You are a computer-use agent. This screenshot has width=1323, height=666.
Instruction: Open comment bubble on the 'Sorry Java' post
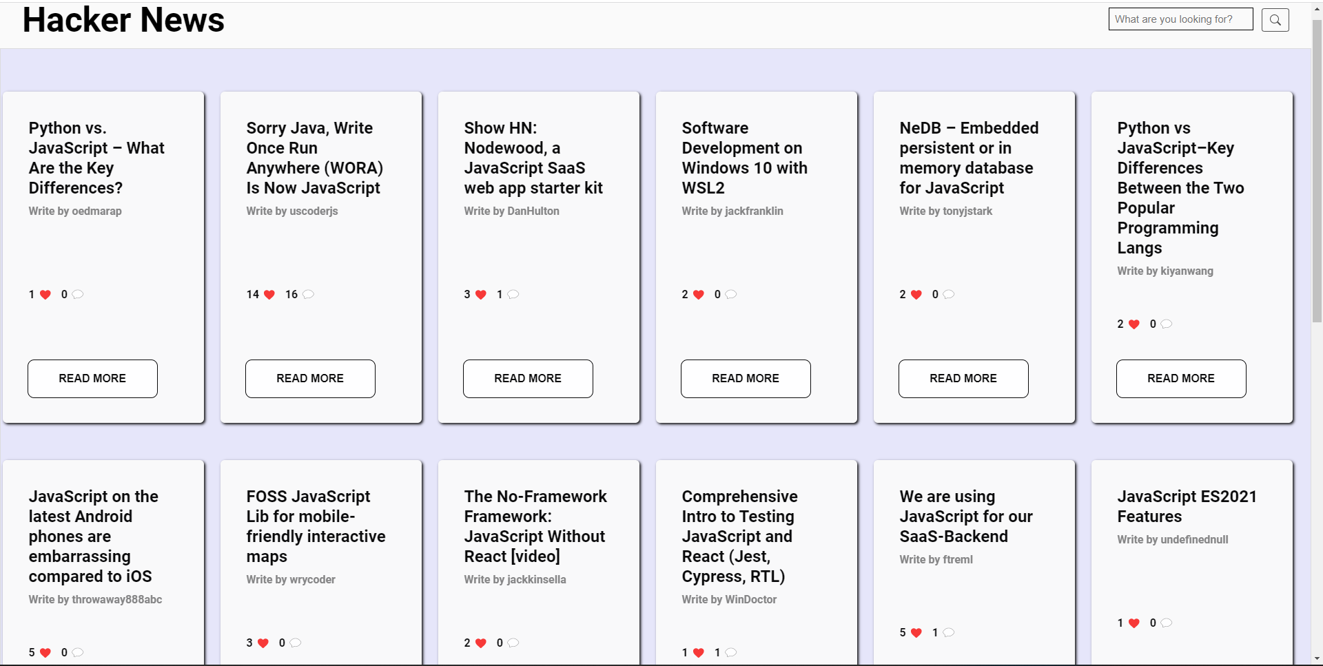point(308,294)
